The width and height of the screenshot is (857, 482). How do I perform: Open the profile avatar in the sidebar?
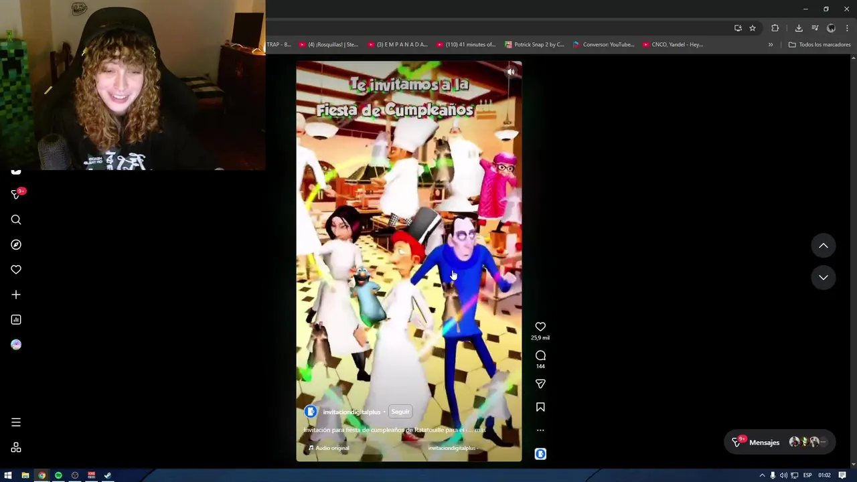pos(16,344)
